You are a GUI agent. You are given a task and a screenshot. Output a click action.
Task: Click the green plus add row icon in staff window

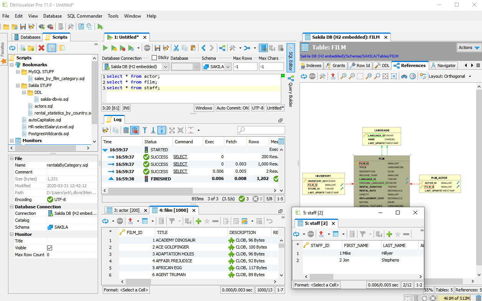click(x=389, y=234)
